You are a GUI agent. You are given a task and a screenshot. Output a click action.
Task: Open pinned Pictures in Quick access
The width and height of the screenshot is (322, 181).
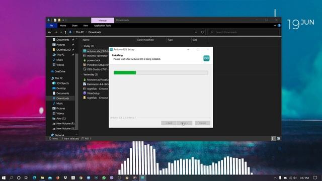pos(60,45)
